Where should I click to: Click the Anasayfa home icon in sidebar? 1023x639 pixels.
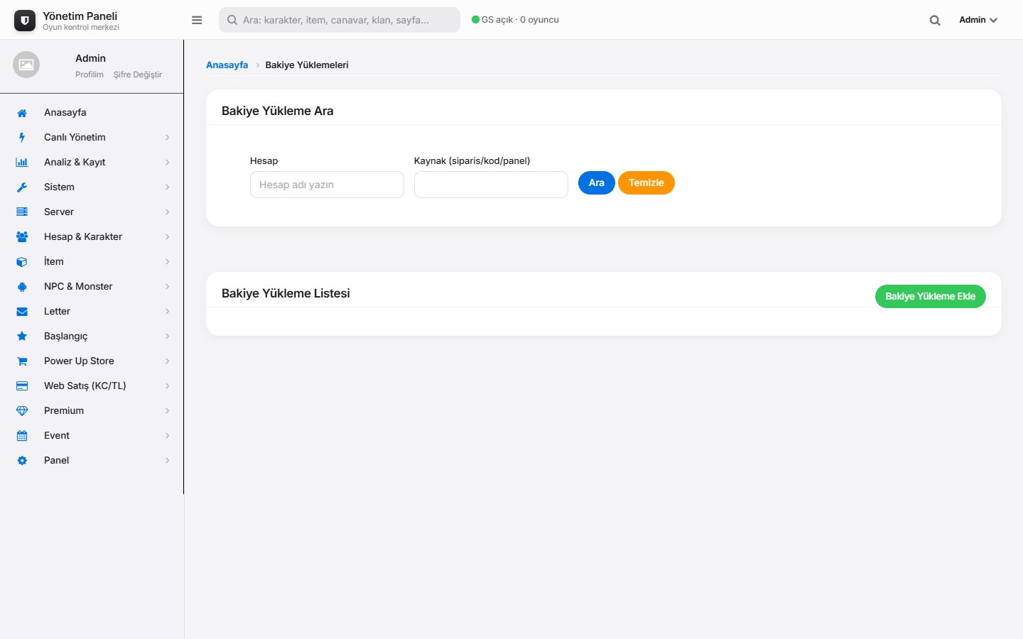tap(22, 113)
